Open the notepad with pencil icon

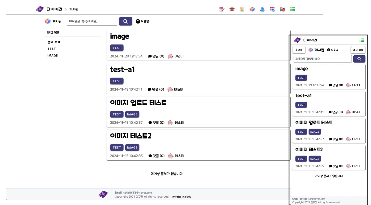point(222,9)
